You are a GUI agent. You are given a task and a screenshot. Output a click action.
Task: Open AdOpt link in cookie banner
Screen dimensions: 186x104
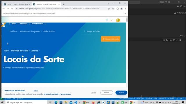[x=36, y=91]
